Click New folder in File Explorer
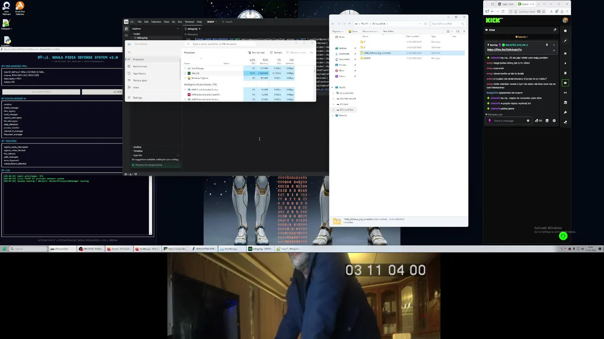The height and width of the screenshot is (339, 604). (x=388, y=32)
